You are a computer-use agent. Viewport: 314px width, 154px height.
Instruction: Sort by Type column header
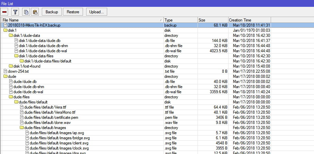point(180,20)
